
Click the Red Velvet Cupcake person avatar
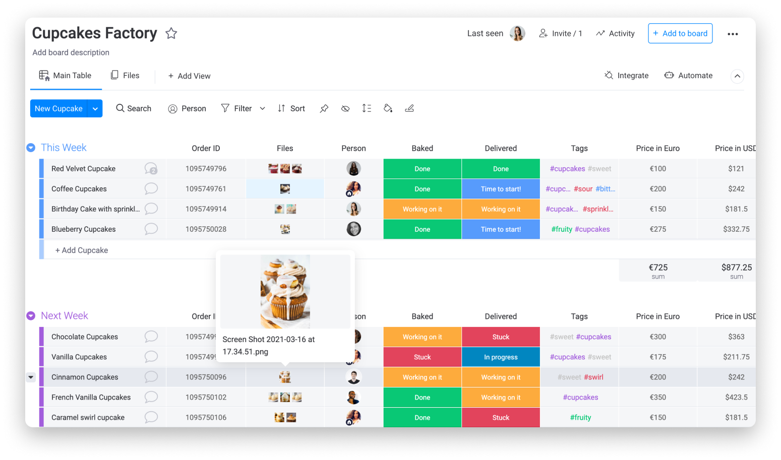tap(353, 169)
